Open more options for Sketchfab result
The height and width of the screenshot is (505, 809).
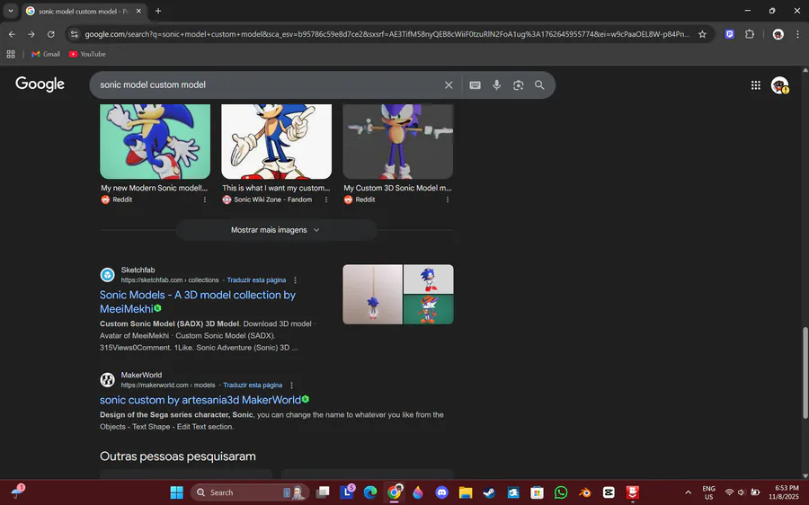pyautogui.click(x=295, y=280)
